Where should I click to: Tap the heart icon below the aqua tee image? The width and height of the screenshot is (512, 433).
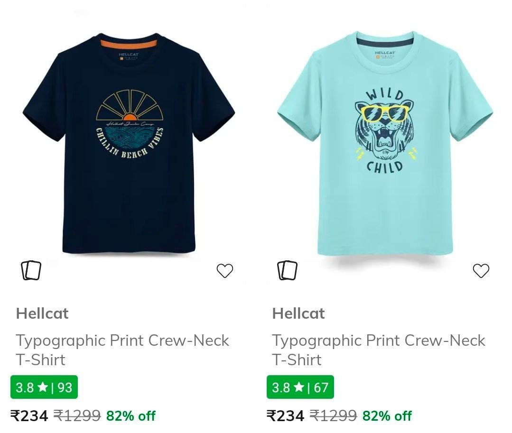pos(481,270)
